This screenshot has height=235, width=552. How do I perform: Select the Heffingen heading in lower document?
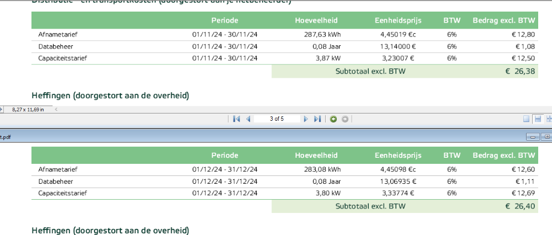click(x=110, y=230)
